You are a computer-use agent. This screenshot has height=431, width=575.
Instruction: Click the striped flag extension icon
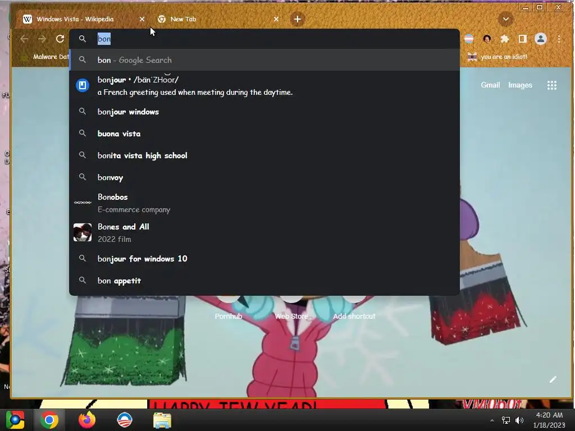click(469, 39)
